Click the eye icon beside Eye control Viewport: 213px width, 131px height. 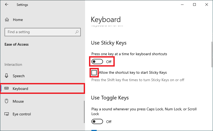pyautogui.click(x=7, y=114)
